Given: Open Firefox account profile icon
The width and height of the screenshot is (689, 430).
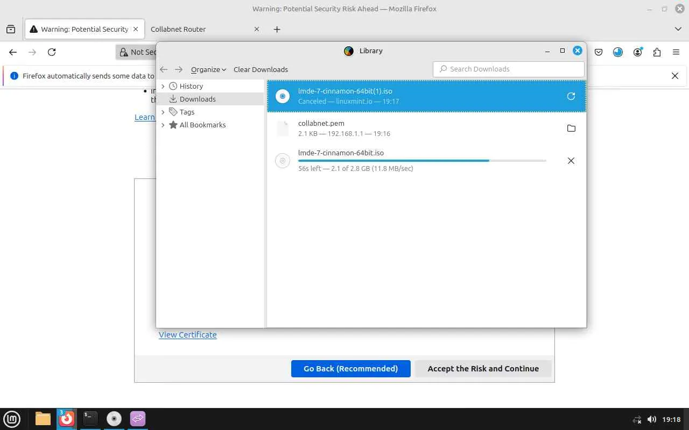Looking at the screenshot, I should click(x=638, y=52).
